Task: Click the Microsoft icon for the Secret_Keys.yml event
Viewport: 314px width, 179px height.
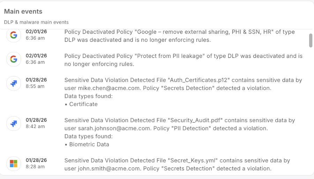Action: [x=14, y=164]
